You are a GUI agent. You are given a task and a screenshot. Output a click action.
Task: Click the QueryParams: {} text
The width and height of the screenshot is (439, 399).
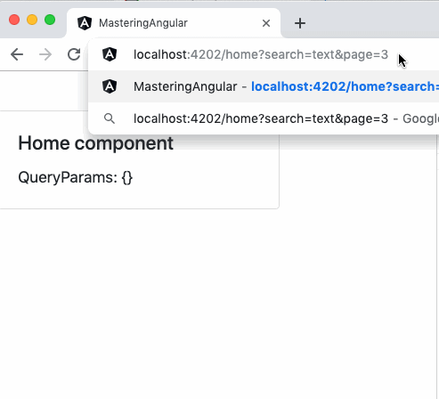76,177
